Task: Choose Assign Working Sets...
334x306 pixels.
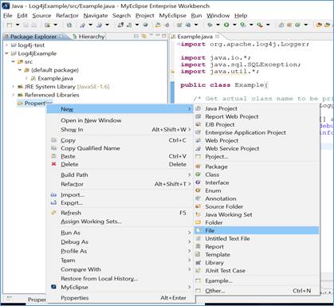Action: [121, 222]
